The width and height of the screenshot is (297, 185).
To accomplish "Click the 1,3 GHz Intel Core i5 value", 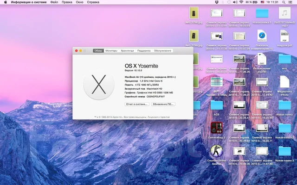I will 151,81.
